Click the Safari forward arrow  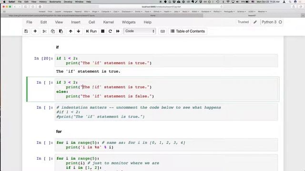pos(19,7)
